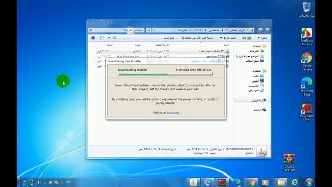This screenshot has width=332, height=187.
Task: Follow the java.com link in the installer
Action: click(173, 113)
